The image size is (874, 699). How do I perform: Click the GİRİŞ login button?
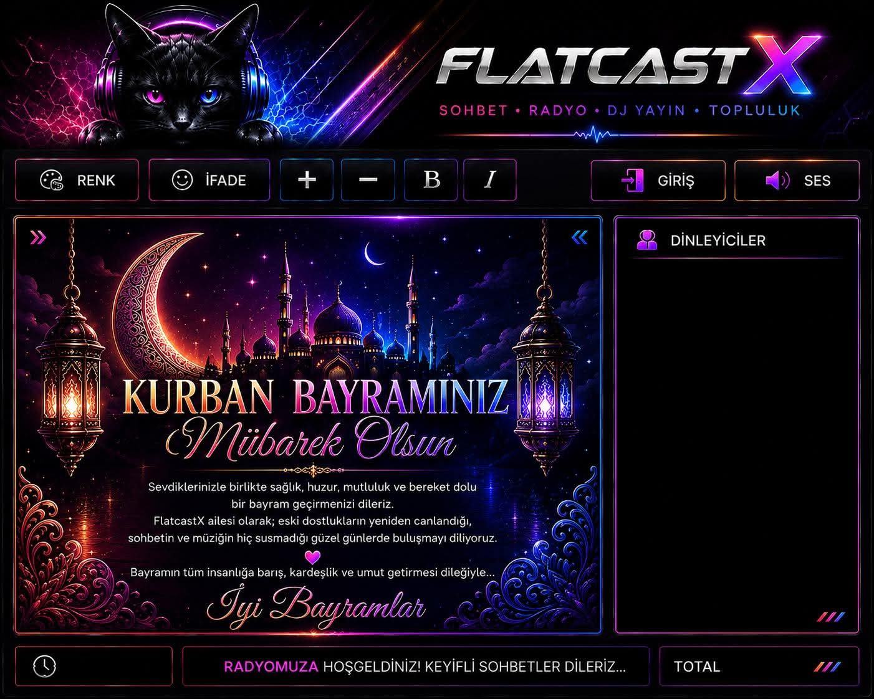tap(658, 180)
